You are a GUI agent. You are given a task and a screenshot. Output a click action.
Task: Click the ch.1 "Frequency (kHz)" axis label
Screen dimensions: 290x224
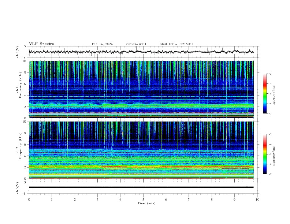[20, 85]
